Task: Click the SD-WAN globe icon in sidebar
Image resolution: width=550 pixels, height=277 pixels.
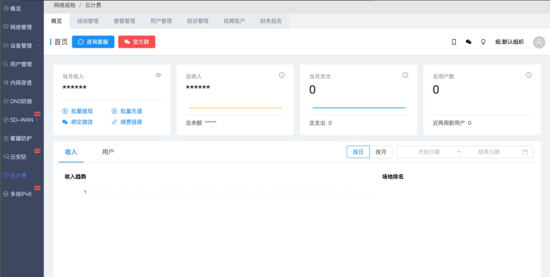Action: [x=5, y=120]
